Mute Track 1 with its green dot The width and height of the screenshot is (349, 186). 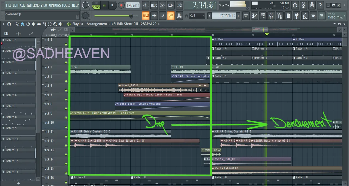click(66, 44)
